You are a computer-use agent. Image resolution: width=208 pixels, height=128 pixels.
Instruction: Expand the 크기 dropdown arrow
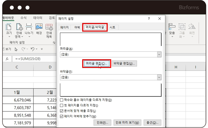pos(9,37)
